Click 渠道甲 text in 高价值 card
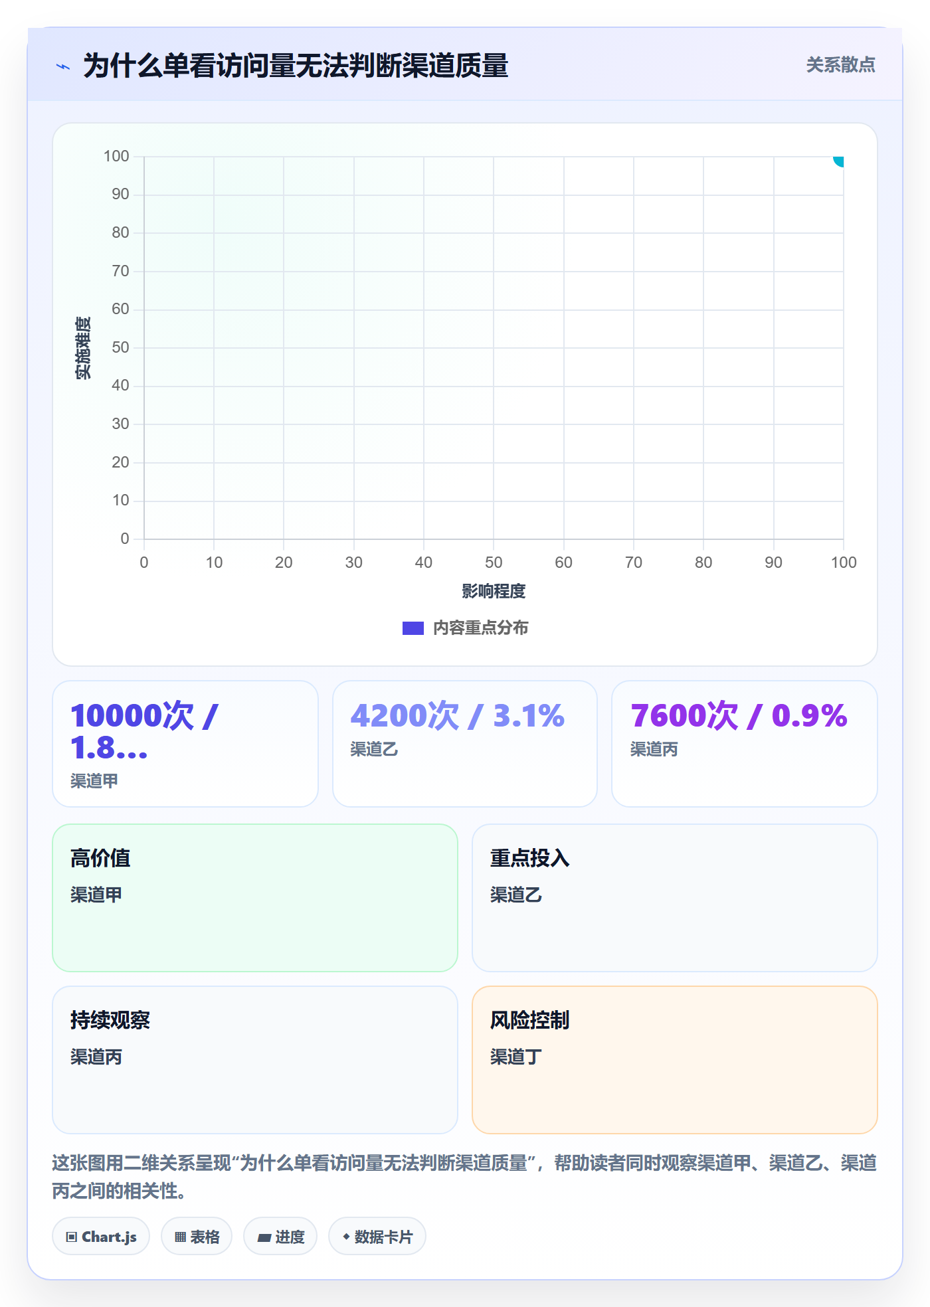 click(x=96, y=895)
